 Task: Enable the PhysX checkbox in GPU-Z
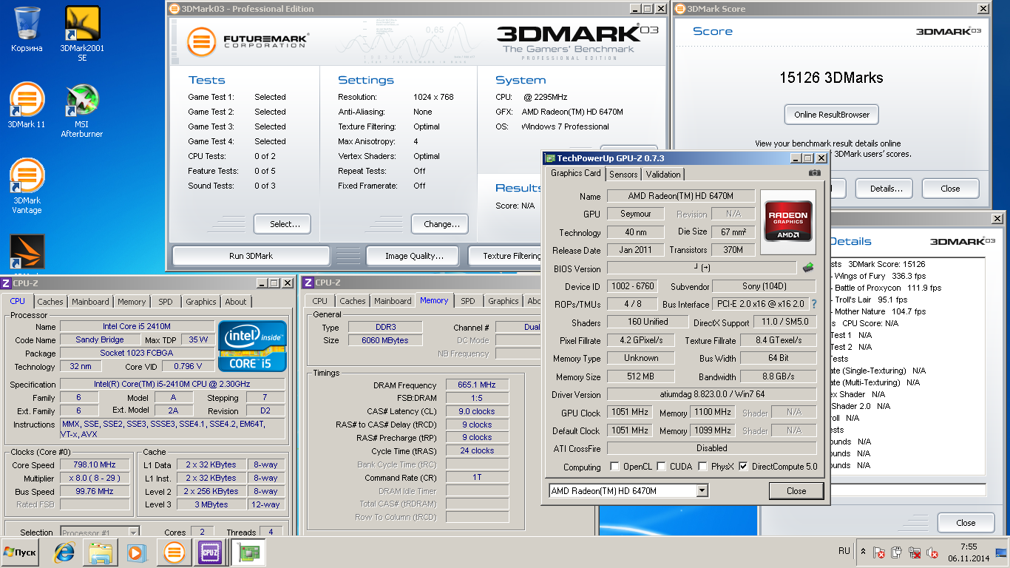coord(702,467)
